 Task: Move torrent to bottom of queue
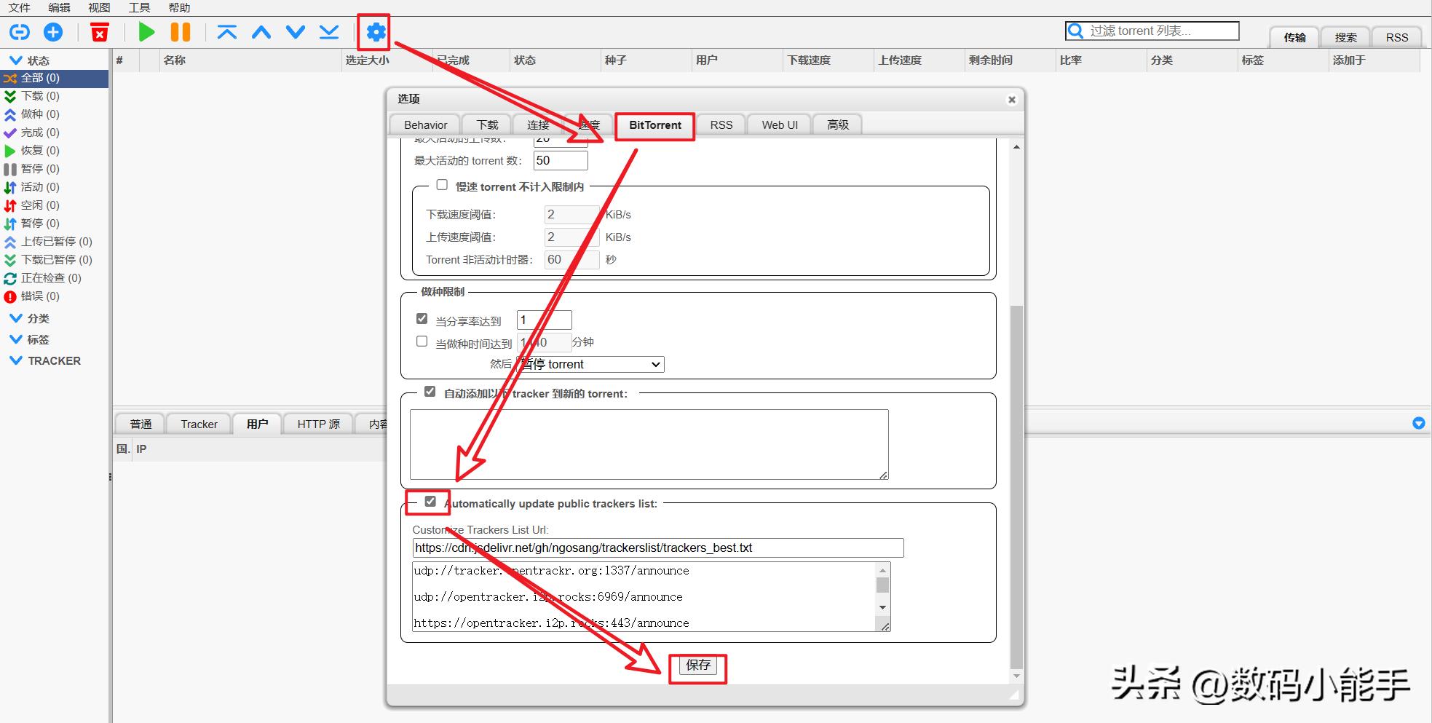coord(328,32)
